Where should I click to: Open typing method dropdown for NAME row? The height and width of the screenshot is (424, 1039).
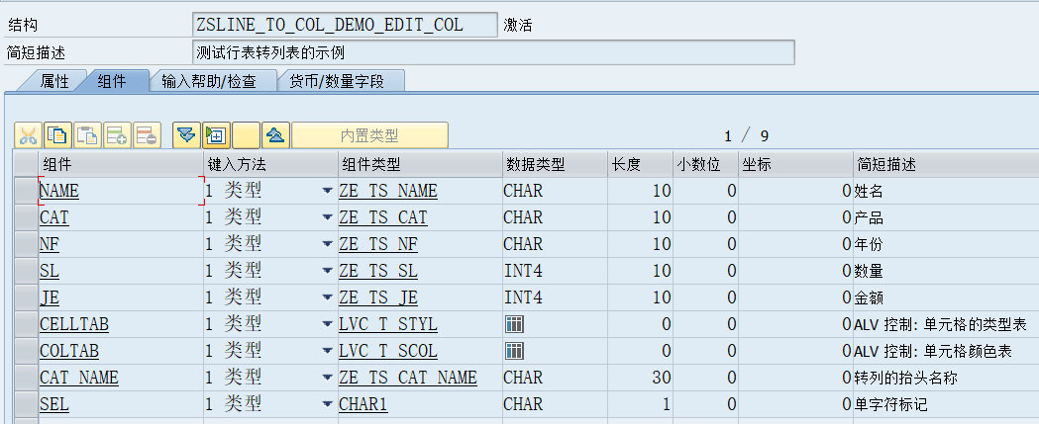pyautogui.click(x=327, y=191)
